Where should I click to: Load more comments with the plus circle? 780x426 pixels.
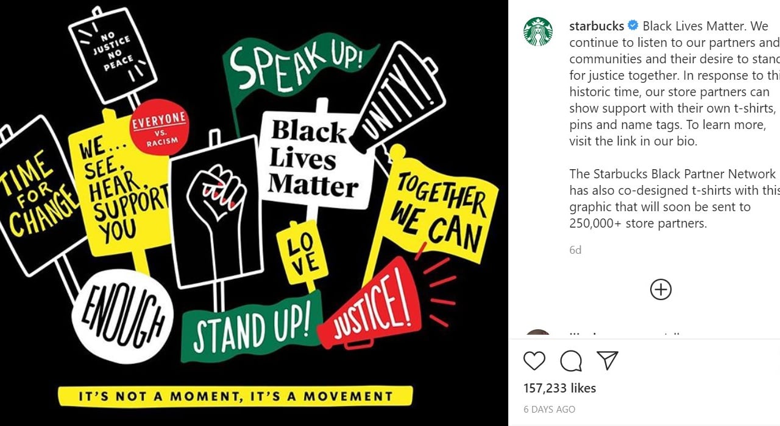661,289
